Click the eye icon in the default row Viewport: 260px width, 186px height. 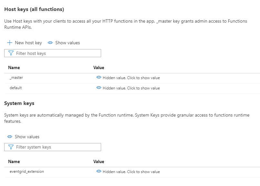[x=99, y=88]
